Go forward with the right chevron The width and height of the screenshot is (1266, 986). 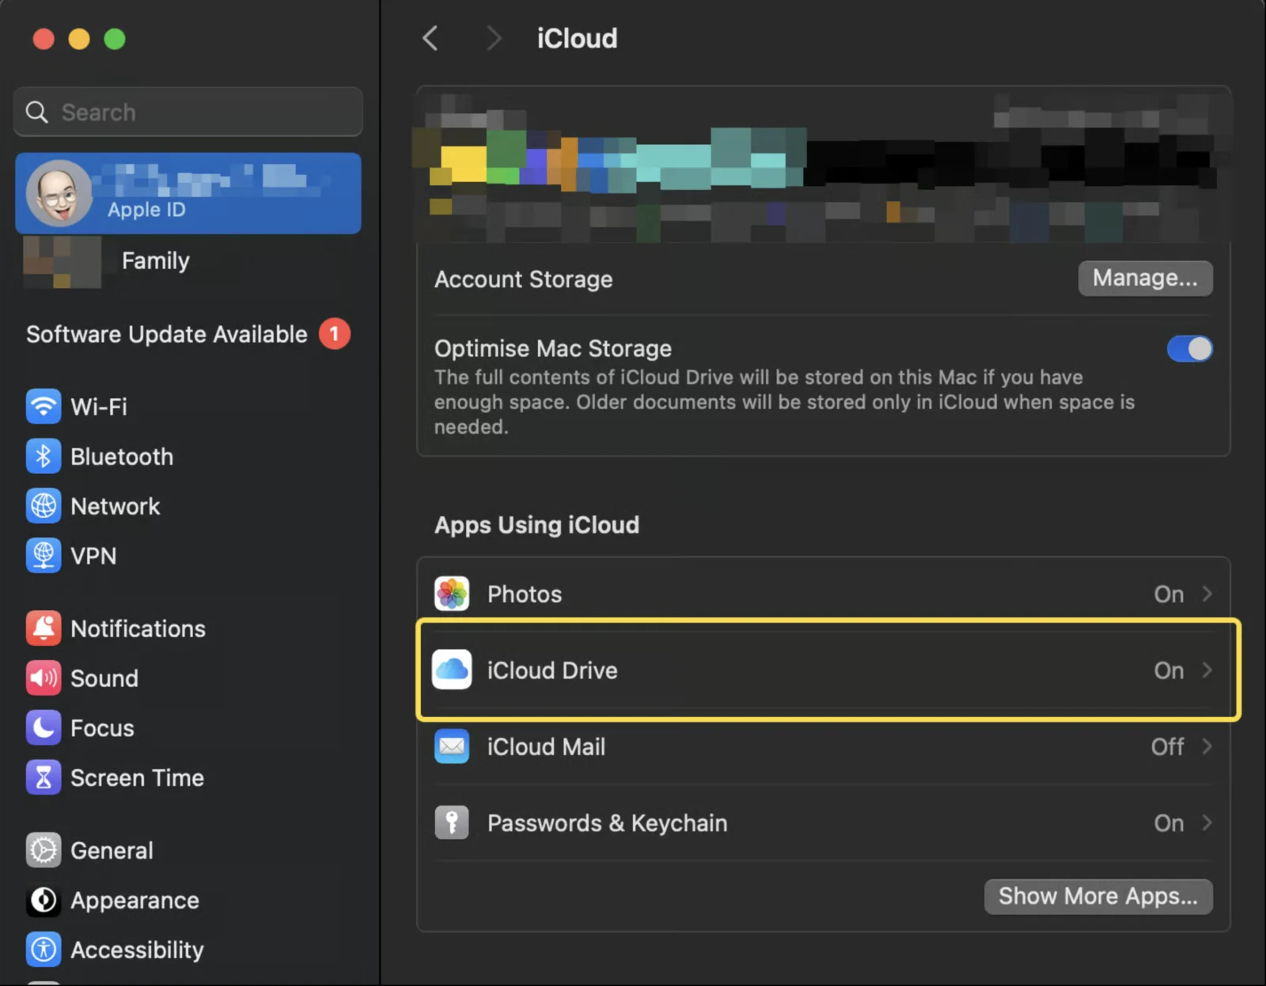pos(494,38)
